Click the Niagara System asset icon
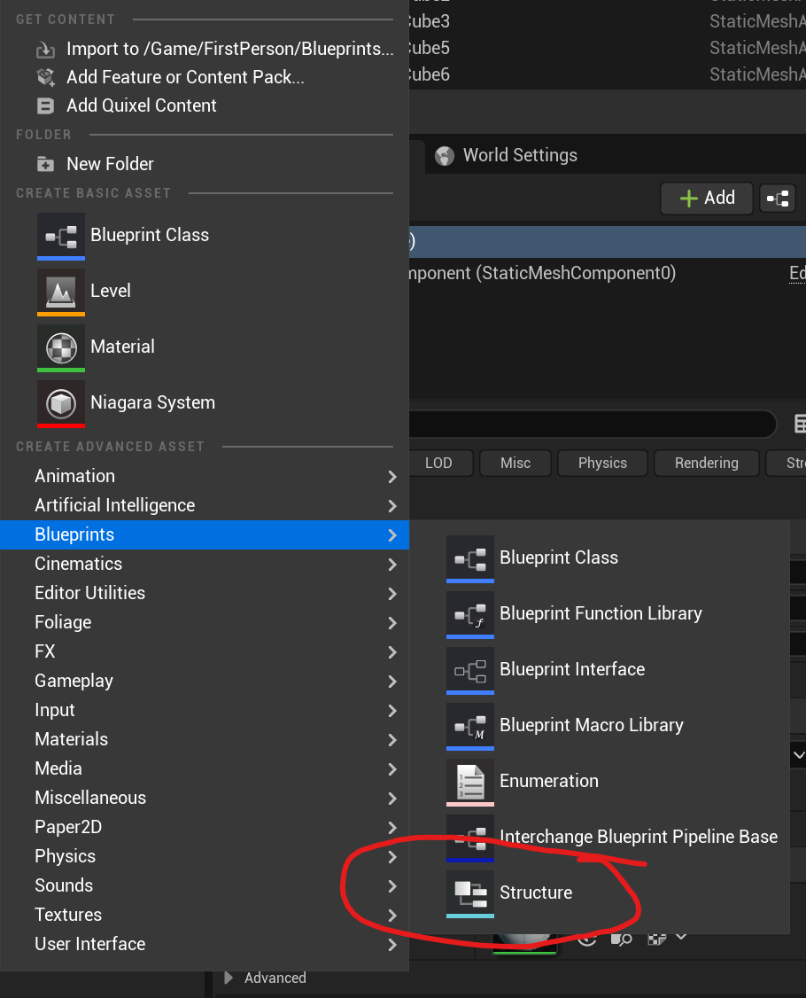The height and width of the screenshot is (998, 806). tap(61, 404)
